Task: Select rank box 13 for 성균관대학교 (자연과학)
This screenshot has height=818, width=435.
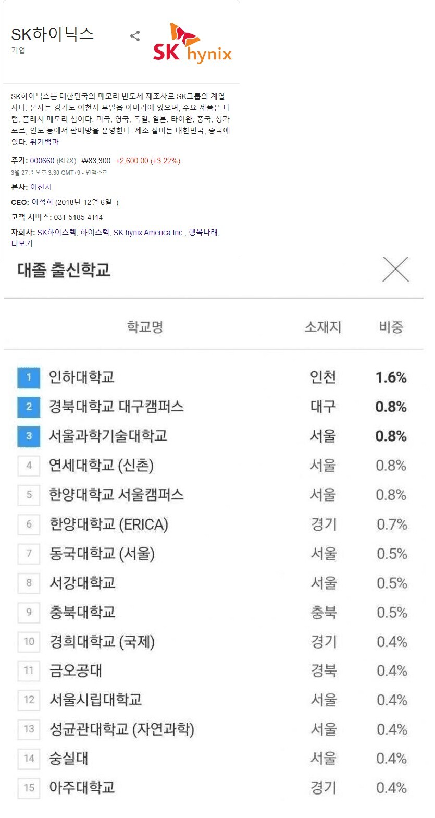Action: [29, 730]
